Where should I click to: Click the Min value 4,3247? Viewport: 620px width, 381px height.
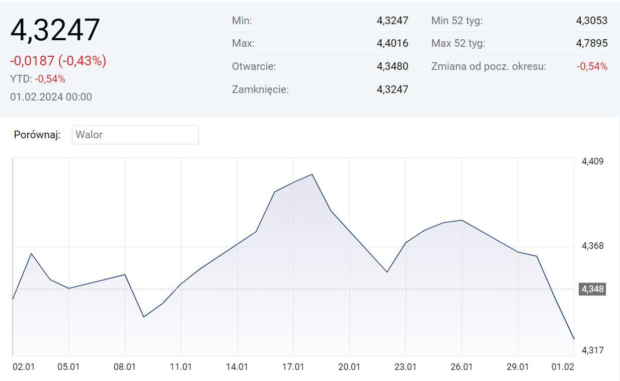393,21
